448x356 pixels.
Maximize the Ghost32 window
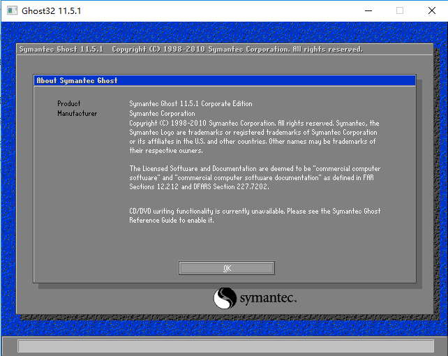pyautogui.click(x=400, y=10)
